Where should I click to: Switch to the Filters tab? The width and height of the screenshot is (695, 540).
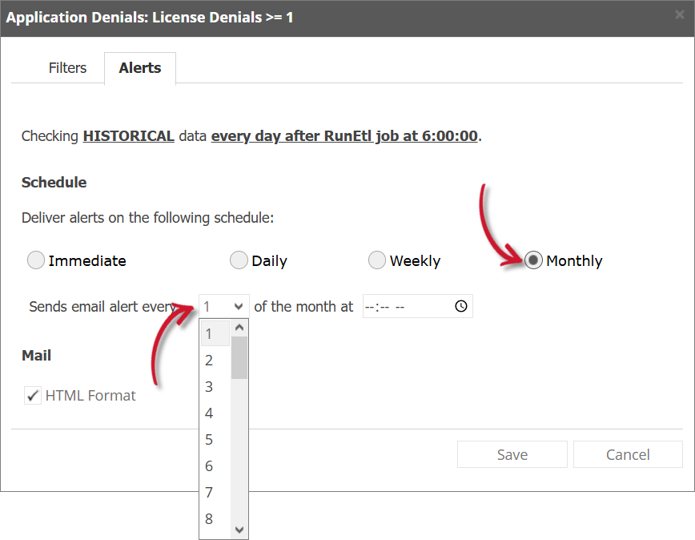(x=67, y=68)
